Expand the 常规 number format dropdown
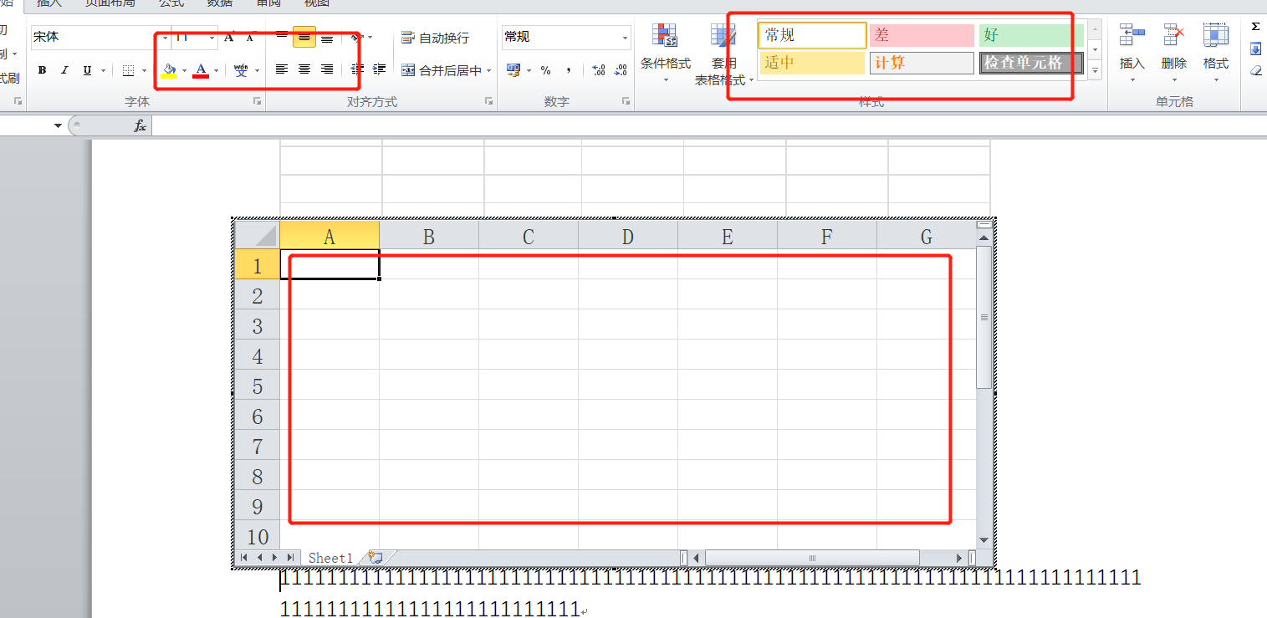The width and height of the screenshot is (1267, 618). point(626,38)
